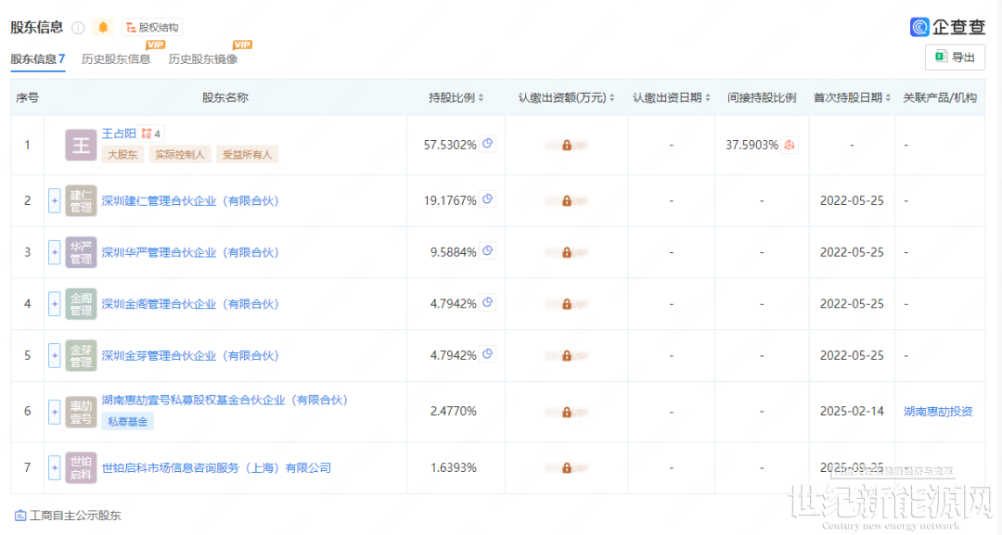Click the lock icon in 王占阳's row
Viewport: 1002px width, 535px height.
pyautogui.click(x=566, y=146)
